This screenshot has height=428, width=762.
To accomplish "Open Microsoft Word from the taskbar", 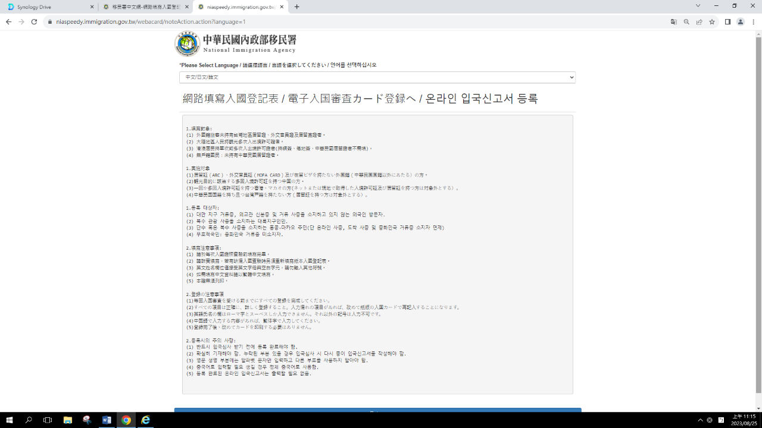I will tap(107, 420).
